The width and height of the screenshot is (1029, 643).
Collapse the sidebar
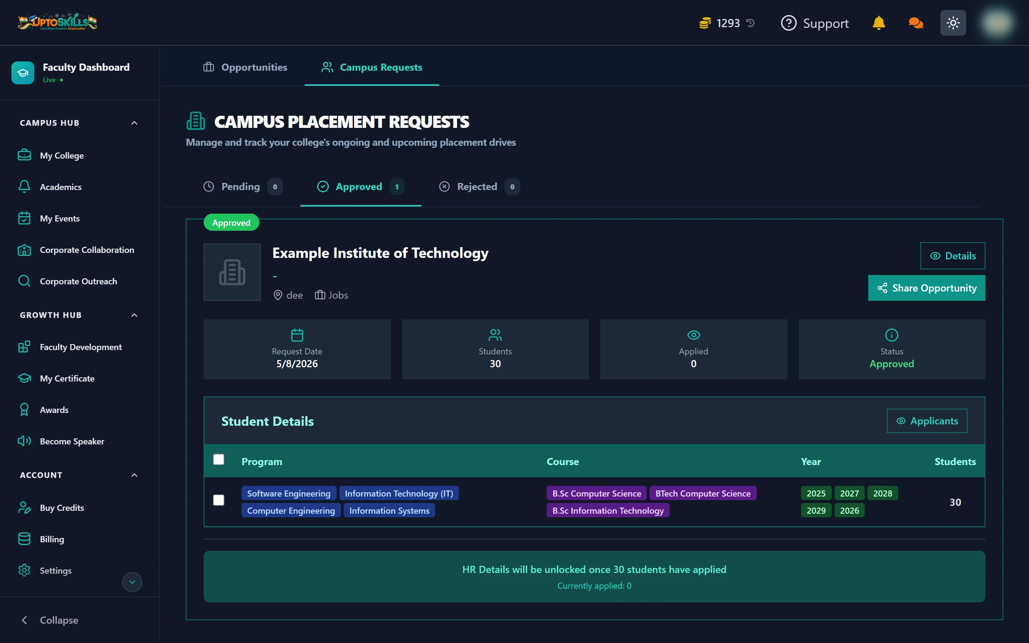pyautogui.click(x=50, y=620)
